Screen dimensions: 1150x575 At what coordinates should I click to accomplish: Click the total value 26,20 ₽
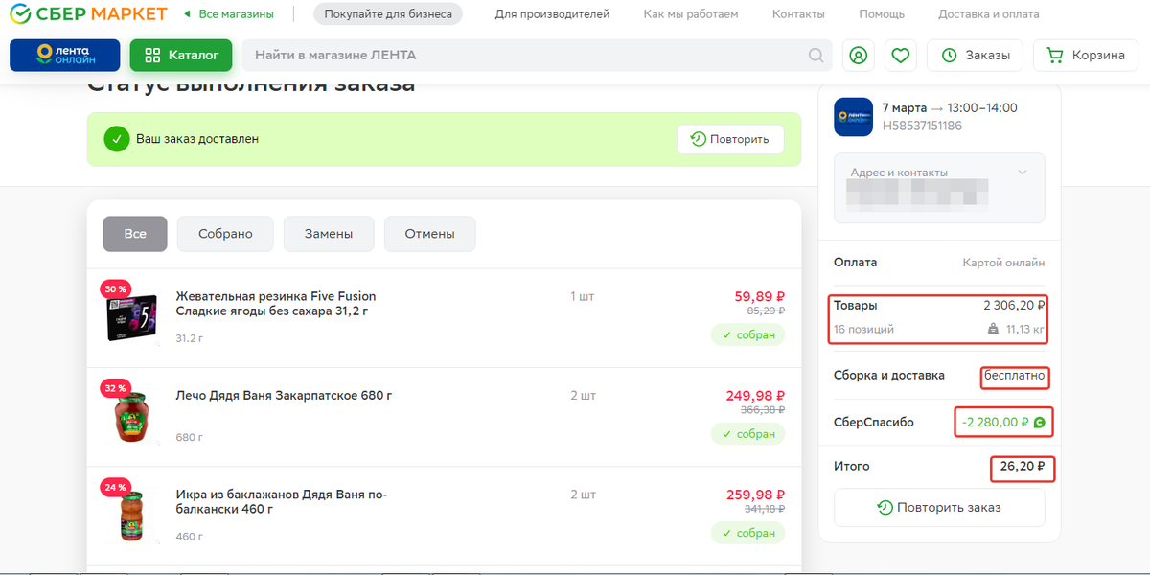click(1022, 467)
